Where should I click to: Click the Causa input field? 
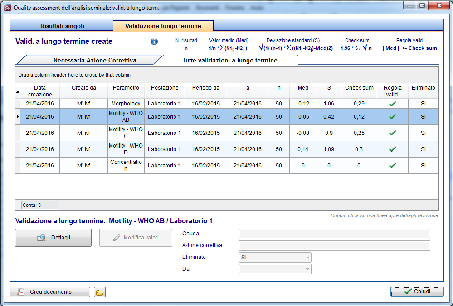point(335,234)
